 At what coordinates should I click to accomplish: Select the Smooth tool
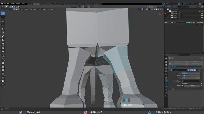[3, 70]
